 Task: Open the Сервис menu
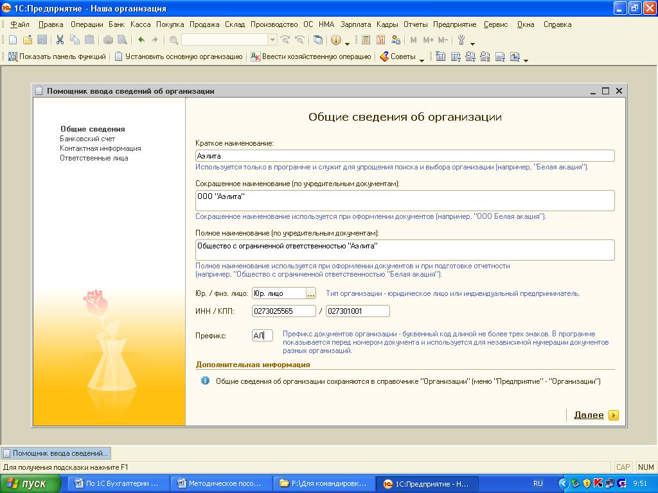click(495, 24)
